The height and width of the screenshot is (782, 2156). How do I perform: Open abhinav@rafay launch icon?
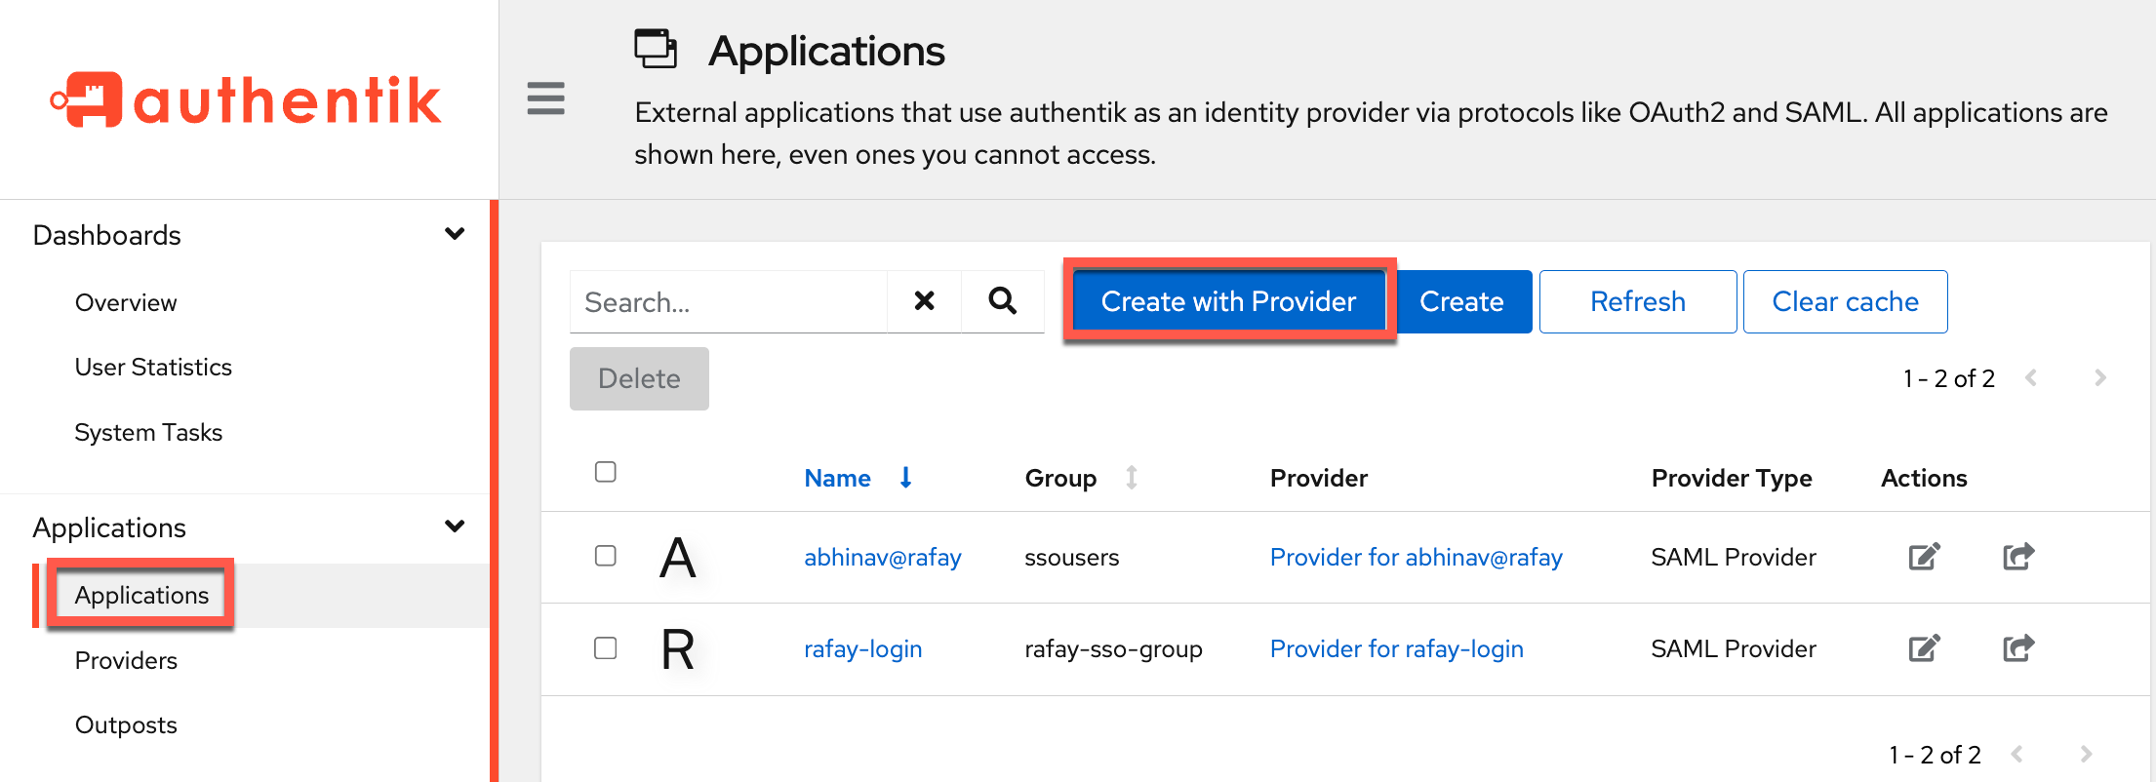coord(2018,557)
